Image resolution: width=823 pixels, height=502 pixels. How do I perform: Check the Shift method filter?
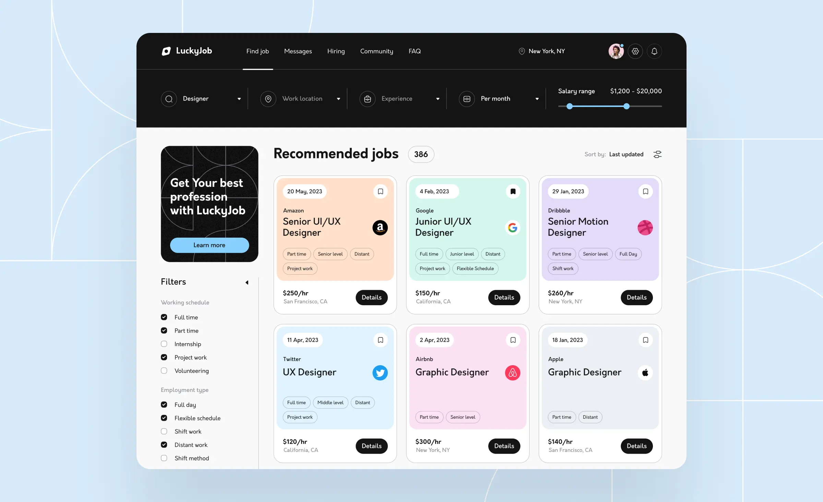164,458
